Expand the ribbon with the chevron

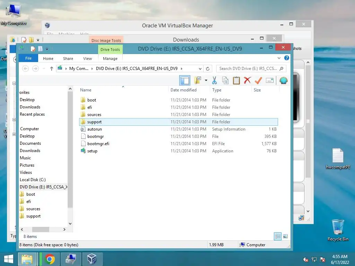[279, 58]
